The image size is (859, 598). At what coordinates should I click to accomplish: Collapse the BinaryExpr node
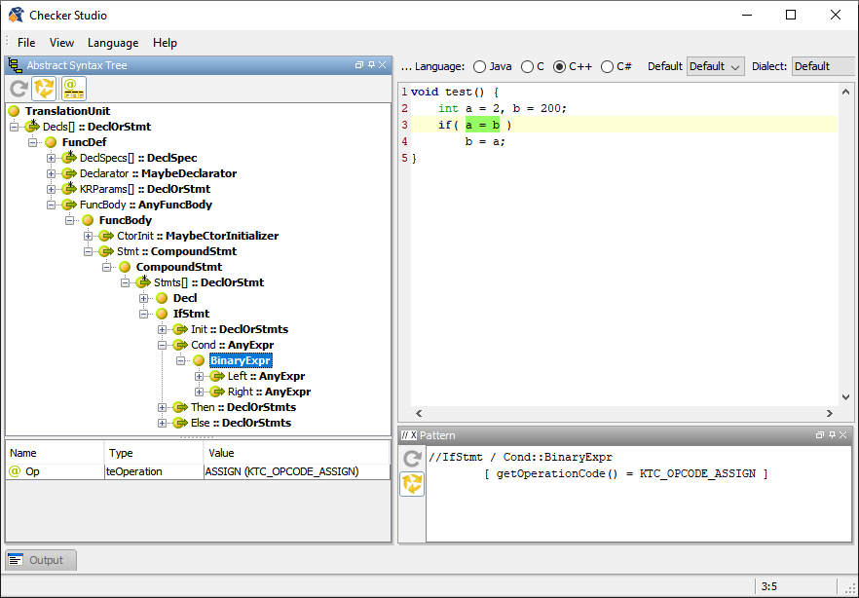(x=181, y=361)
